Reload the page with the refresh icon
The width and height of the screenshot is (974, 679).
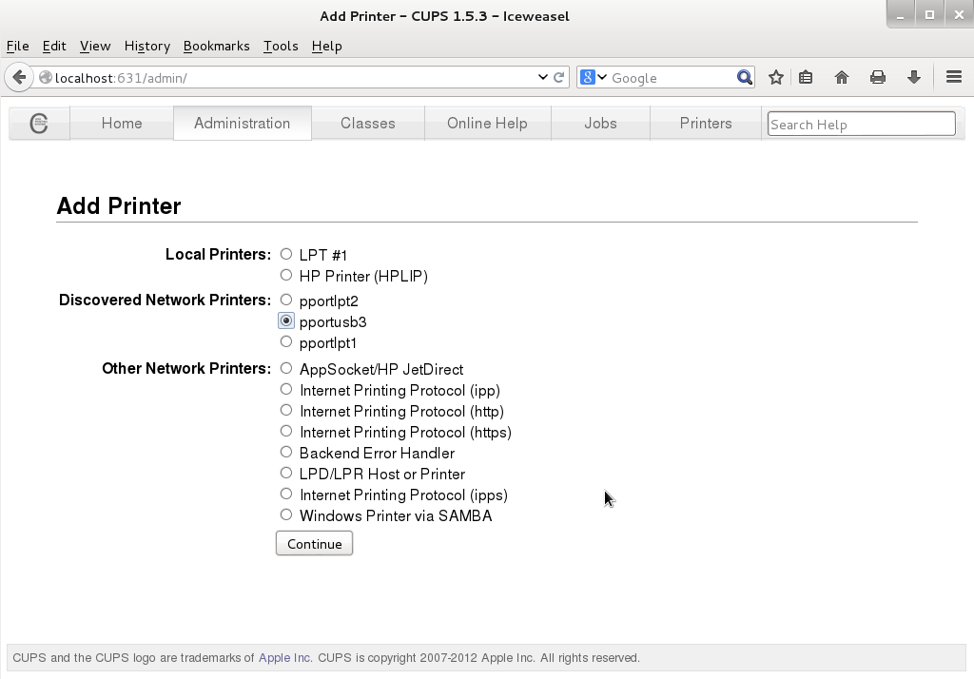[x=559, y=78]
